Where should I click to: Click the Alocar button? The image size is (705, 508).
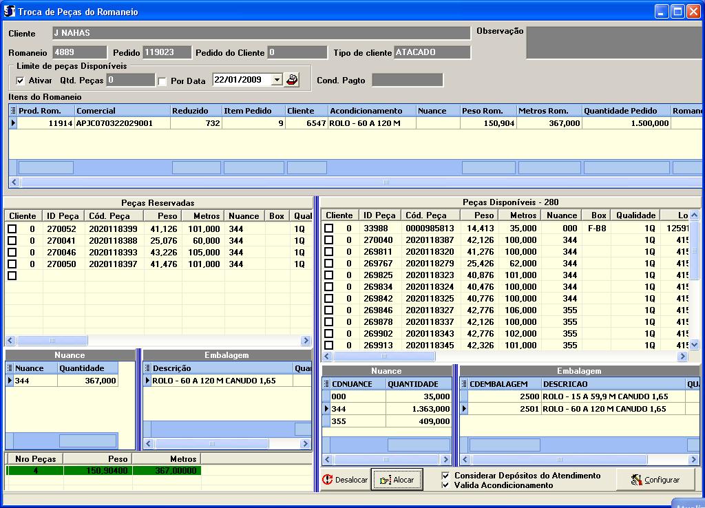click(x=397, y=480)
